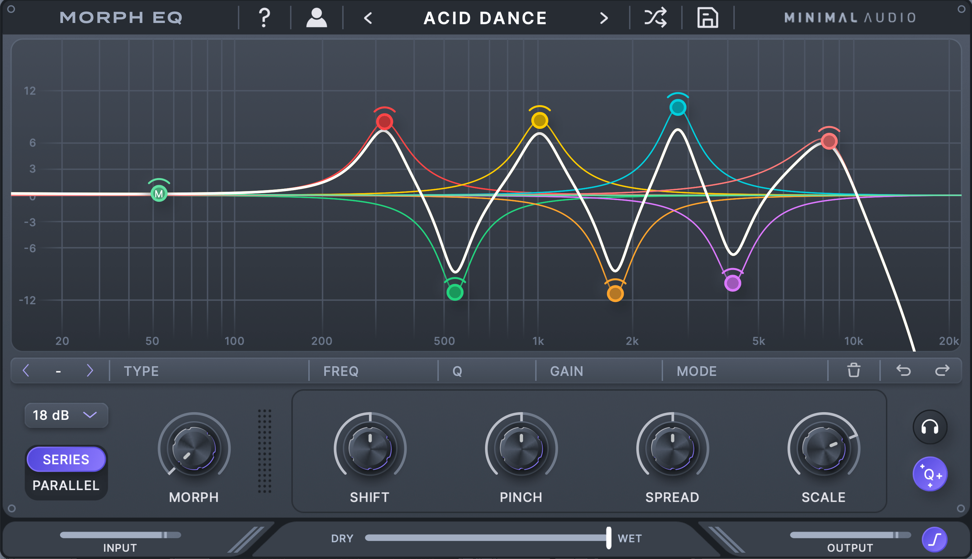Toggle the purple Q+ button
The width and height of the screenshot is (972, 559).
coord(929,474)
